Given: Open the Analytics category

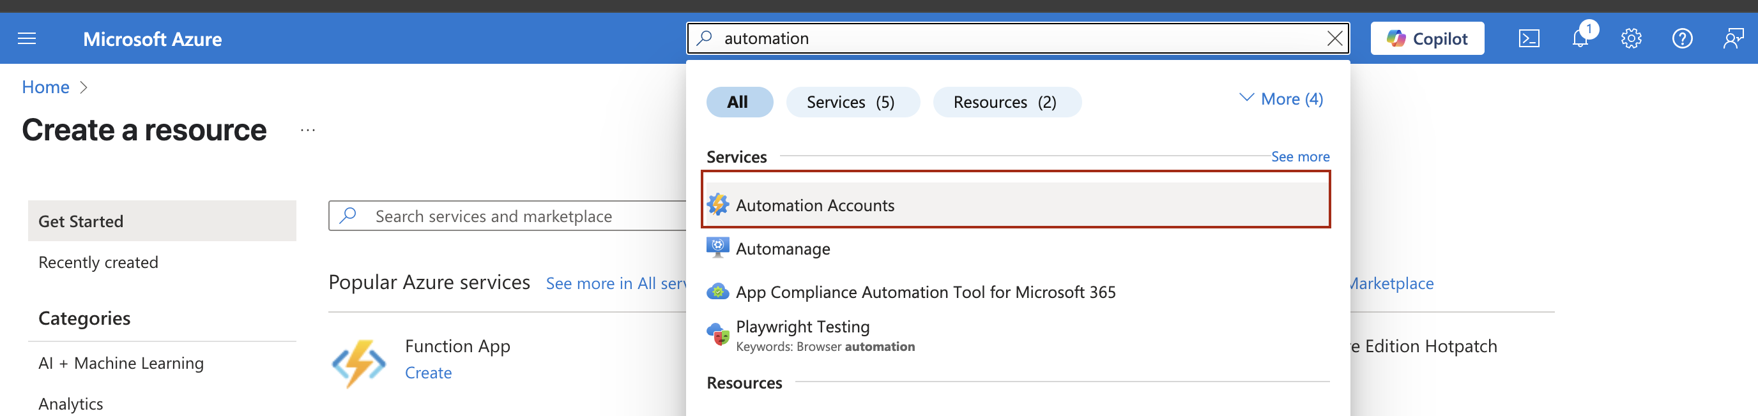Looking at the screenshot, I should (70, 405).
